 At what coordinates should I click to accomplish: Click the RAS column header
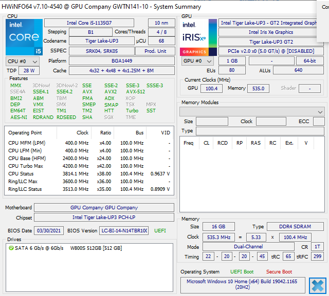pos(255,143)
